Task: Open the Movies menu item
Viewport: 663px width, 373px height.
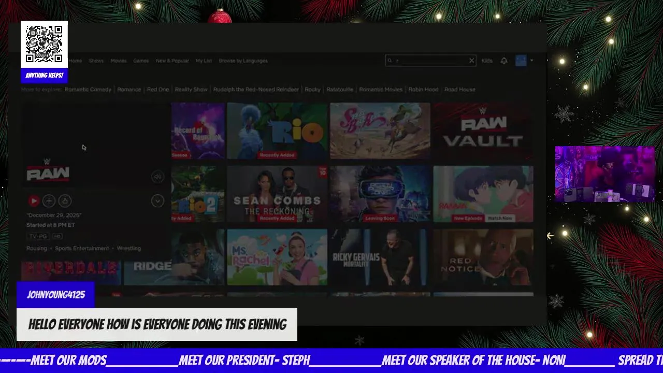Action: 118,61
